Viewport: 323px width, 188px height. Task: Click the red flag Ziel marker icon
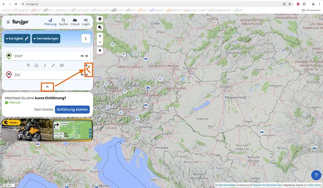8,74
